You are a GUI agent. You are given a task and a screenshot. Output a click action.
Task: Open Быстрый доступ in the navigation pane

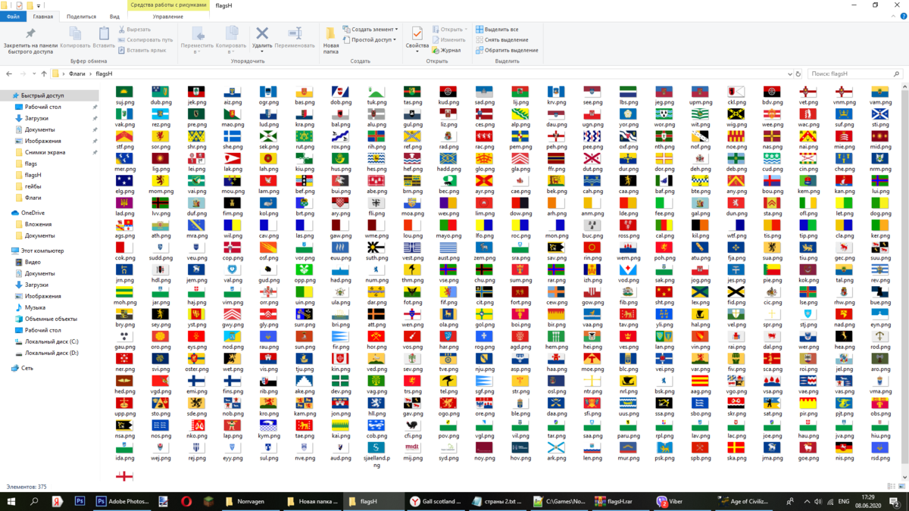click(49, 96)
